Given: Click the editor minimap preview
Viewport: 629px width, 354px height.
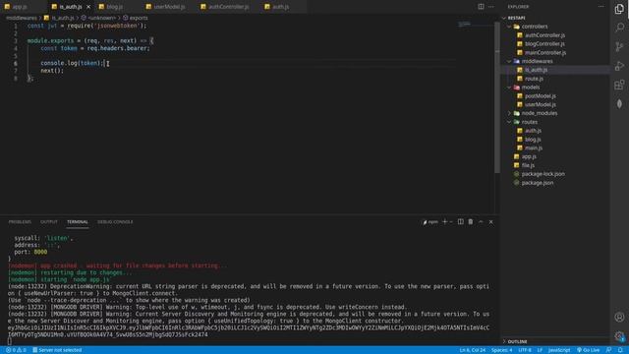Looking at the screenshot, I should (464, 24).
